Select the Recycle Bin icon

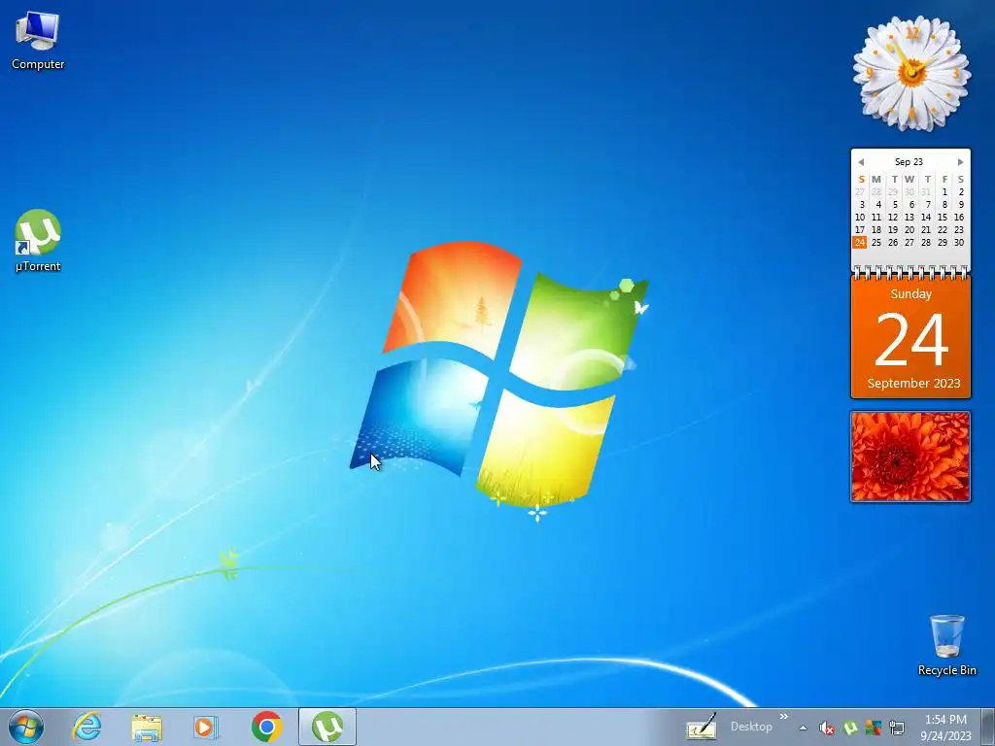946,645
